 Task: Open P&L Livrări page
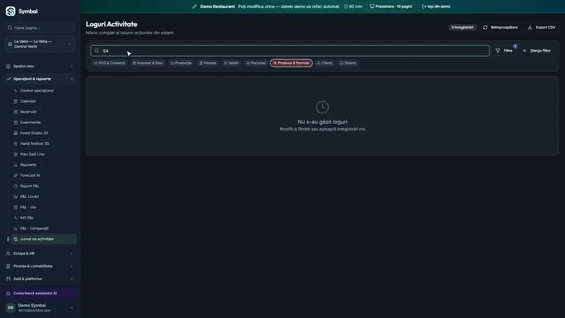(44, 197)
